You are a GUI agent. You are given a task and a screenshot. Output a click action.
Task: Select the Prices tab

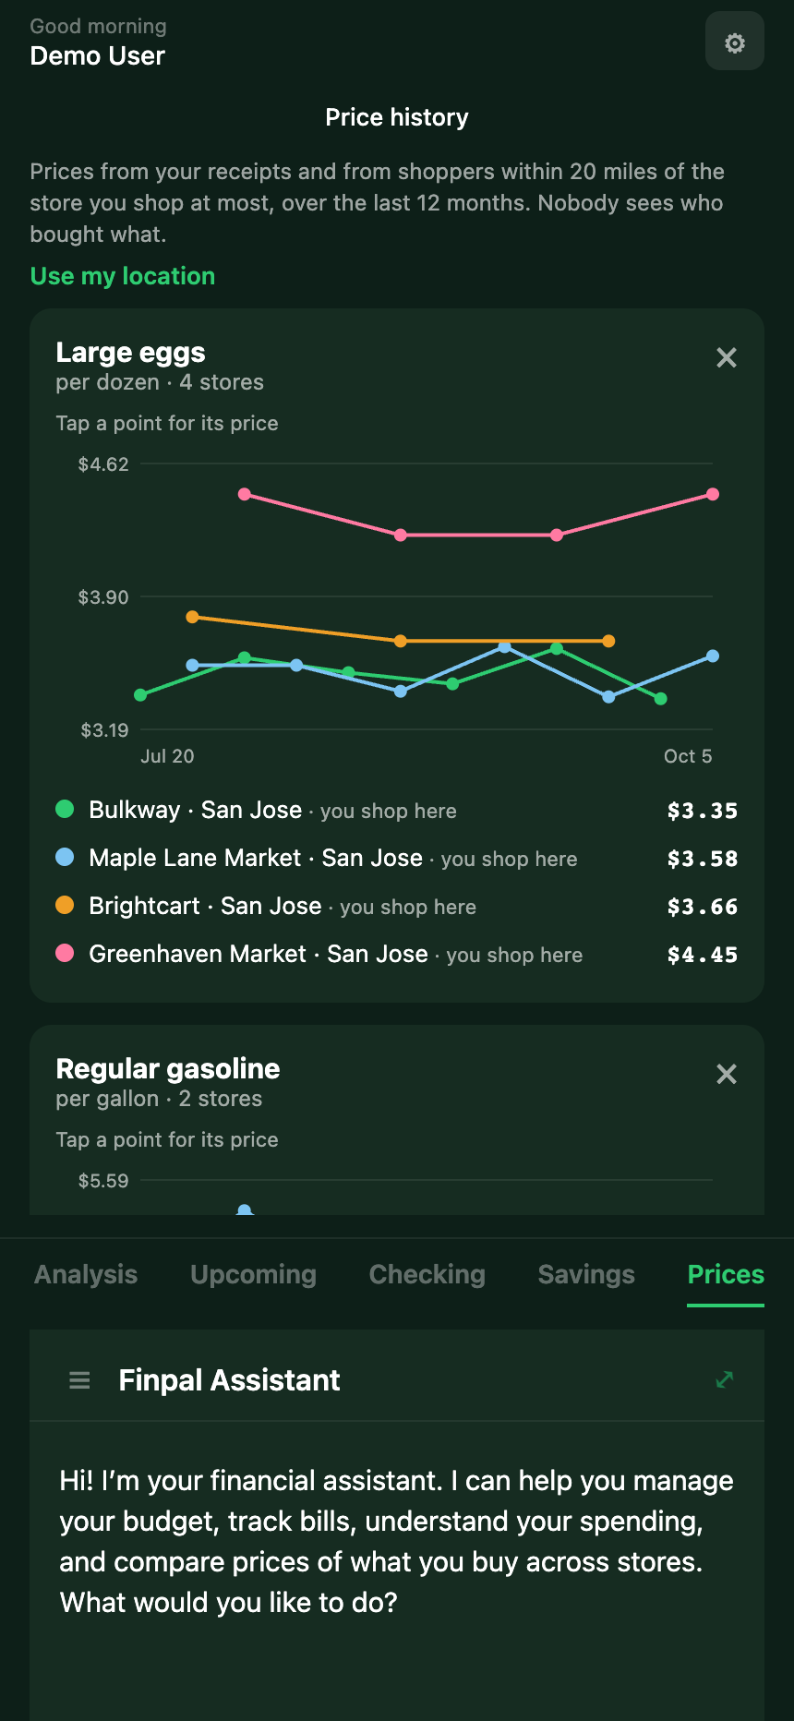[x=726, y=1274]
